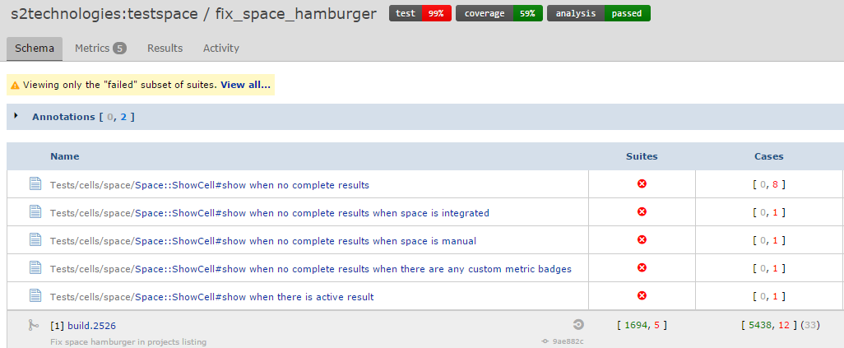Click the document icon beside 'space is manual' suite
This screenshot has height=348, width=844.
(x=35, y=240)
